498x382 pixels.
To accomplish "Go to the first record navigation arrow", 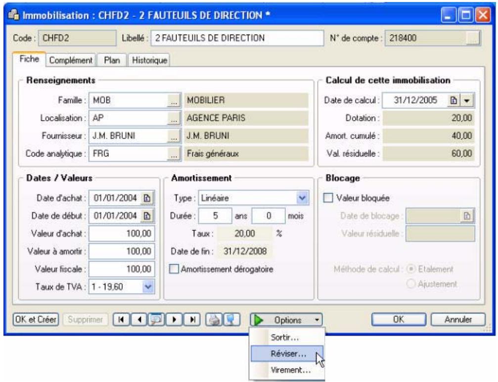I will coord(121,320).
